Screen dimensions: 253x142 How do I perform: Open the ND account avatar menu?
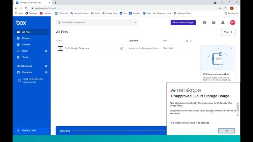pyautogui.click(x=233, y=23)
